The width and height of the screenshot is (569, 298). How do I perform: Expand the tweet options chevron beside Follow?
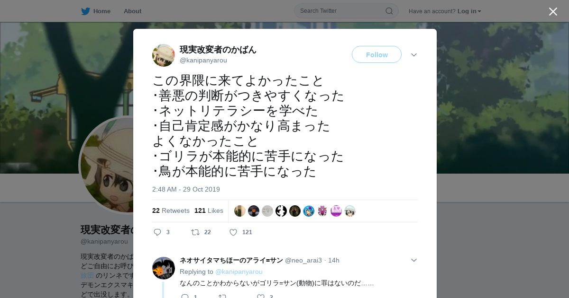[x=414, y=55]
